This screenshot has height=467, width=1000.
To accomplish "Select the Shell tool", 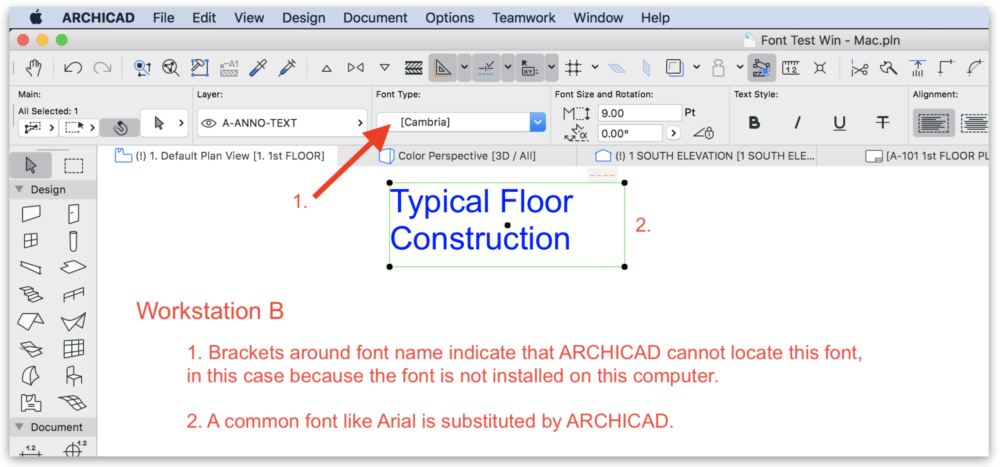I will [74, 321].
